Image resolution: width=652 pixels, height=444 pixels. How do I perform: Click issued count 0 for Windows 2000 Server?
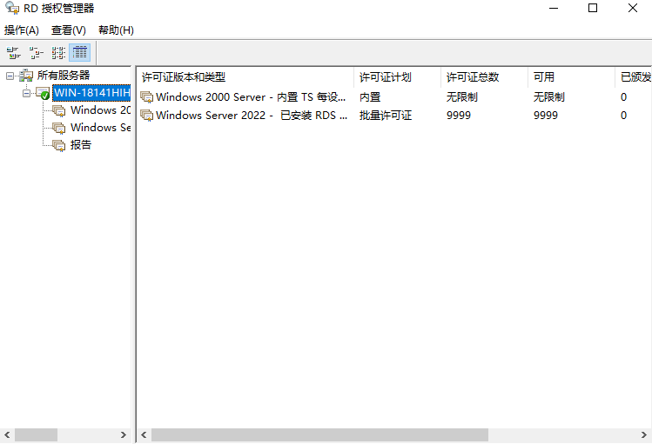coord(624,97)
